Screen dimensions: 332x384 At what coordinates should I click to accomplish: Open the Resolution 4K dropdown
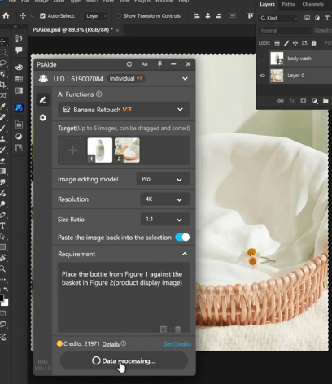pos(165,199)
